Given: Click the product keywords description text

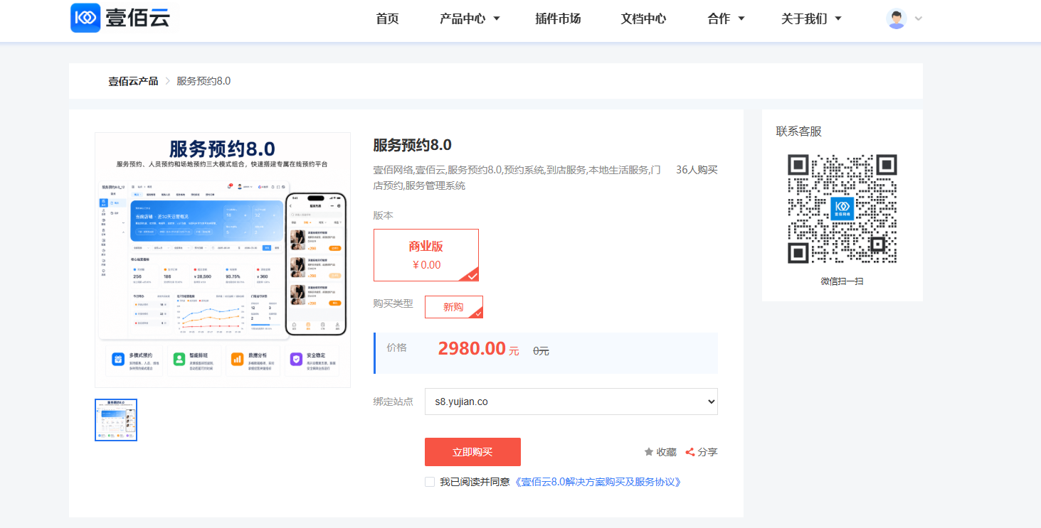Looking at the screenshot, I should [517, 178].
